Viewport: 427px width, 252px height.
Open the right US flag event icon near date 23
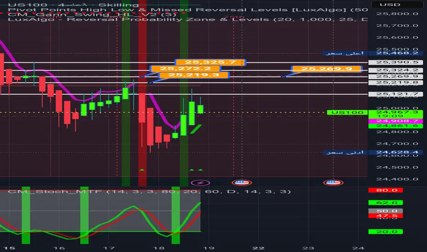[333, 182]
